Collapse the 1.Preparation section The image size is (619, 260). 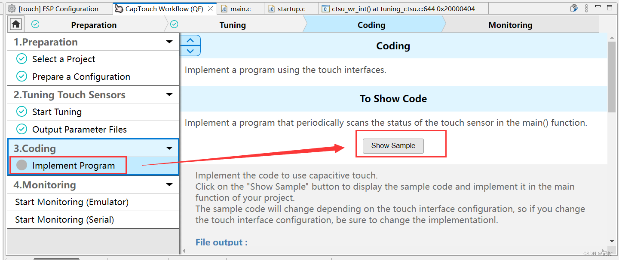point(169,42)
